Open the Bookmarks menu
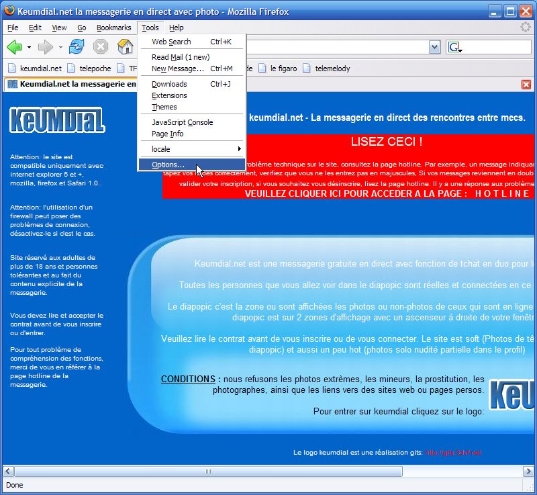The width and height of the screenshot is (537, 495). [x=113, y=28]
